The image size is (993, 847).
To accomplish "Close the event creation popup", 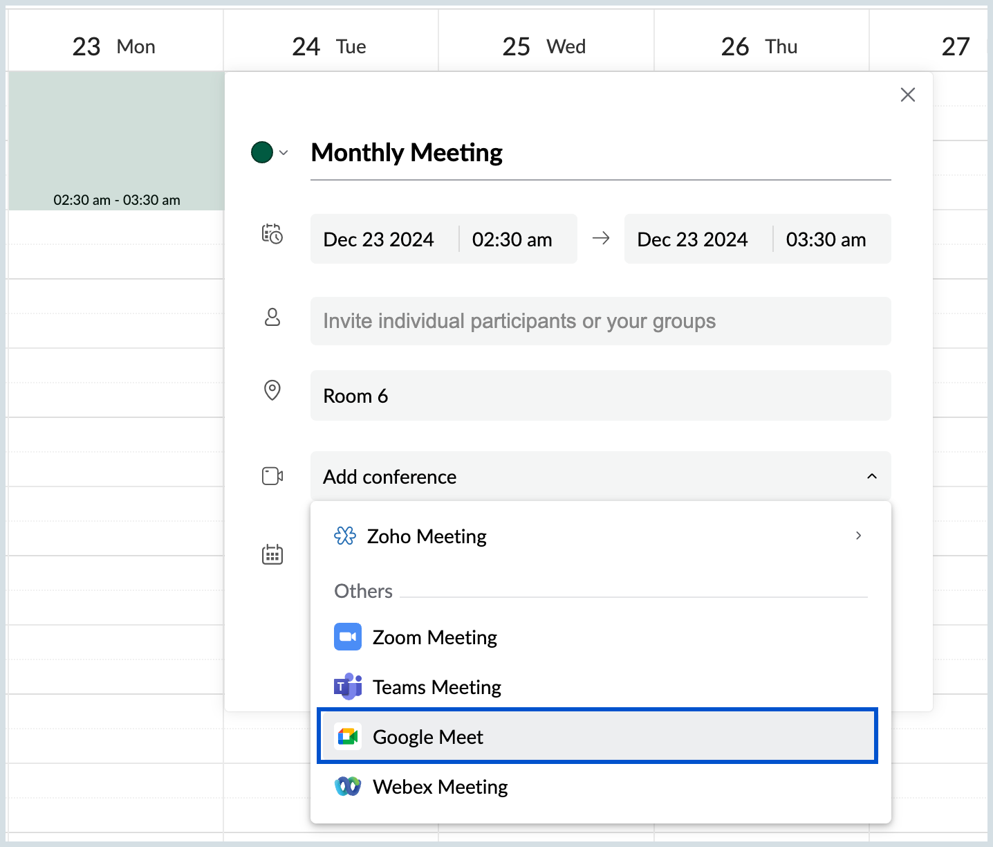I will pyautogui.click(x=907, y=95).
